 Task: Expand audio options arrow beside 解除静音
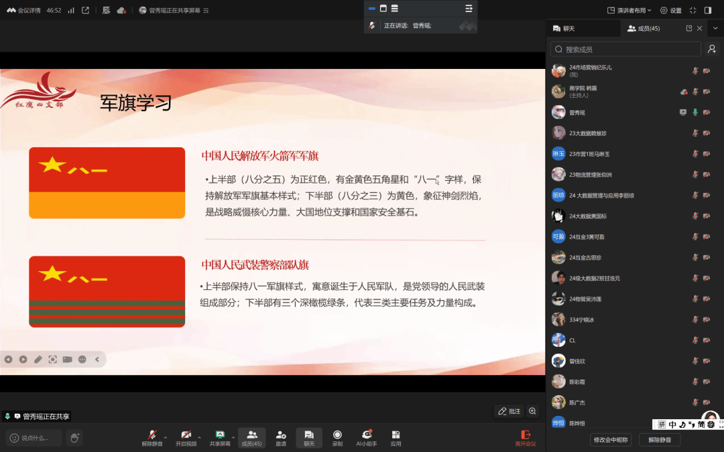[166, 435]
